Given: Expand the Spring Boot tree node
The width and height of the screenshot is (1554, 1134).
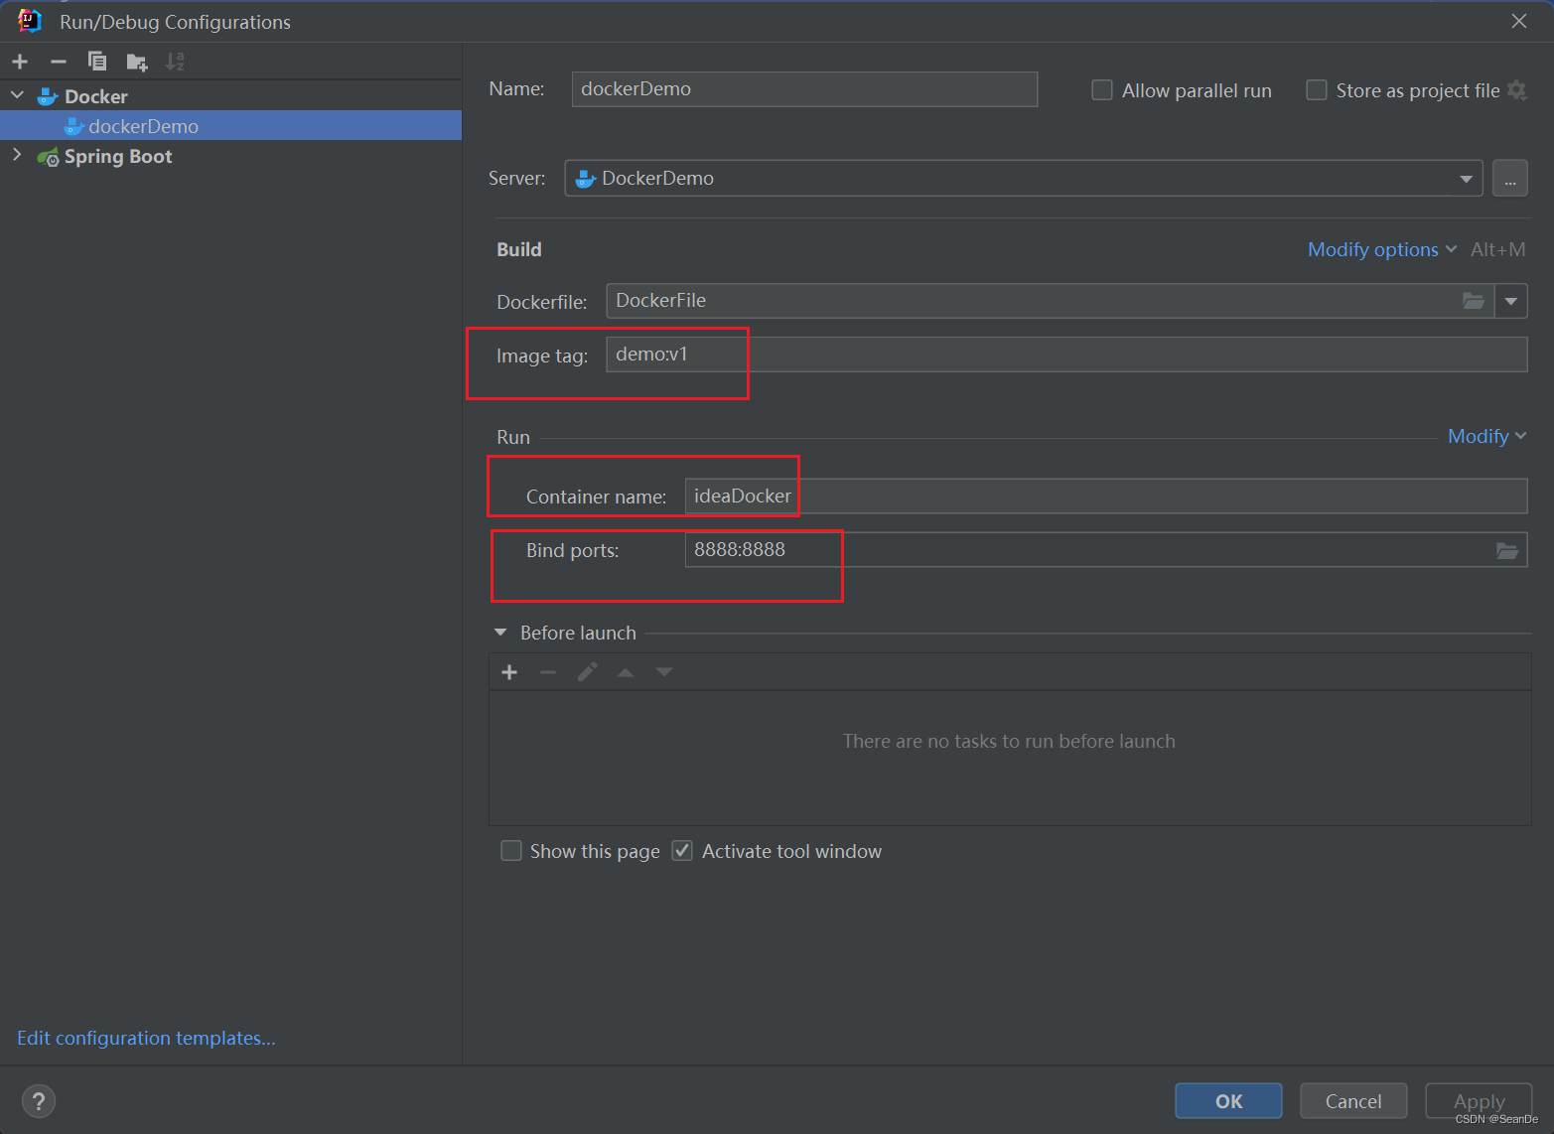Looking at the screenshot, I should point(17,155).
